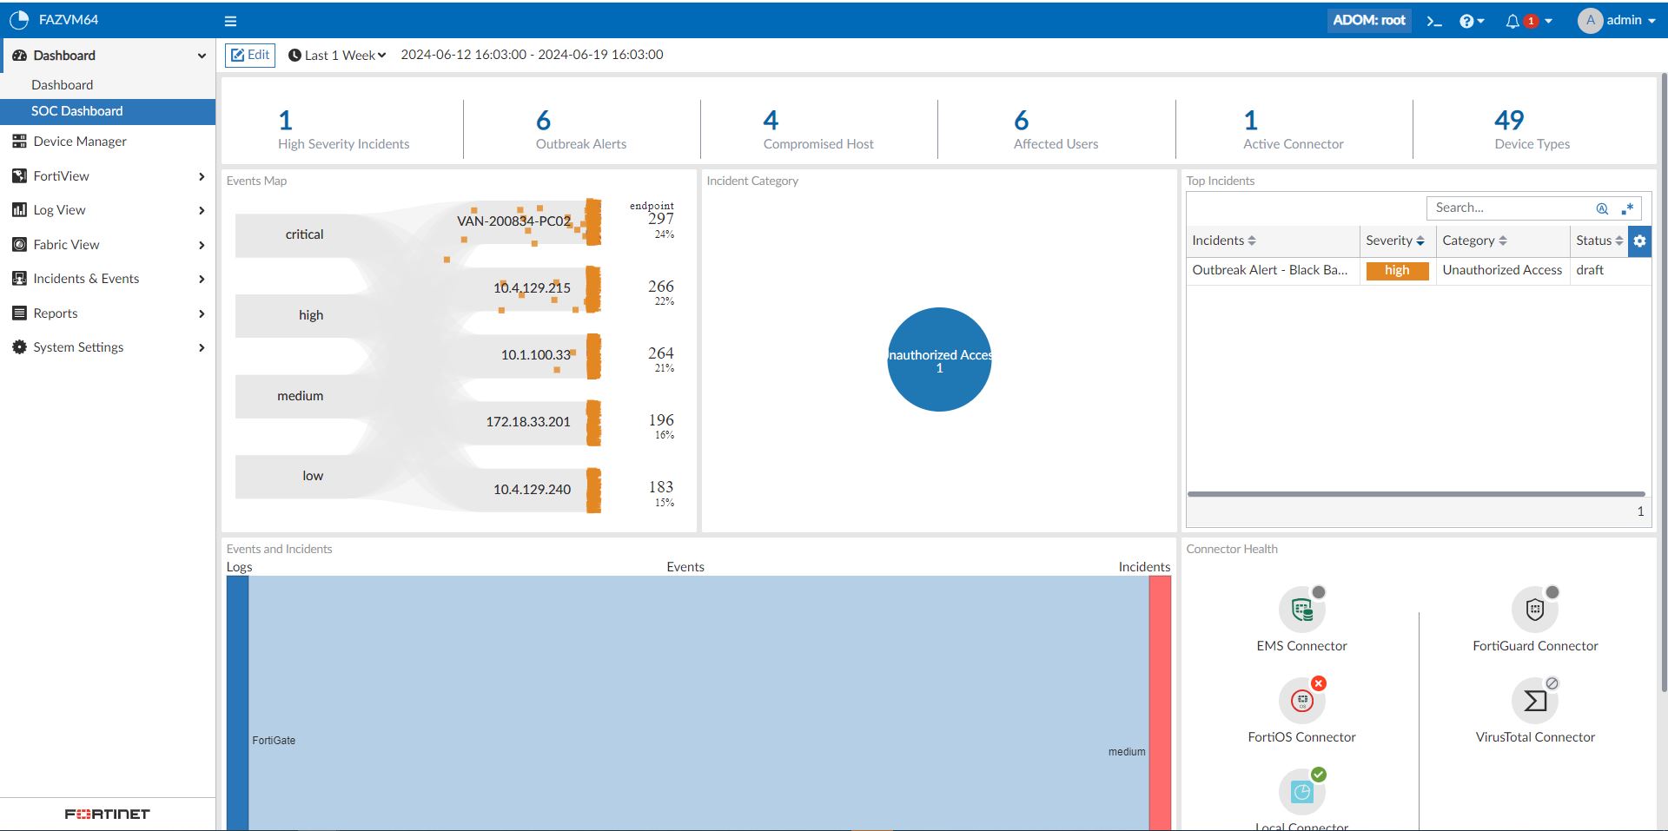Switch to the SOC Dashboard tab

77,111
